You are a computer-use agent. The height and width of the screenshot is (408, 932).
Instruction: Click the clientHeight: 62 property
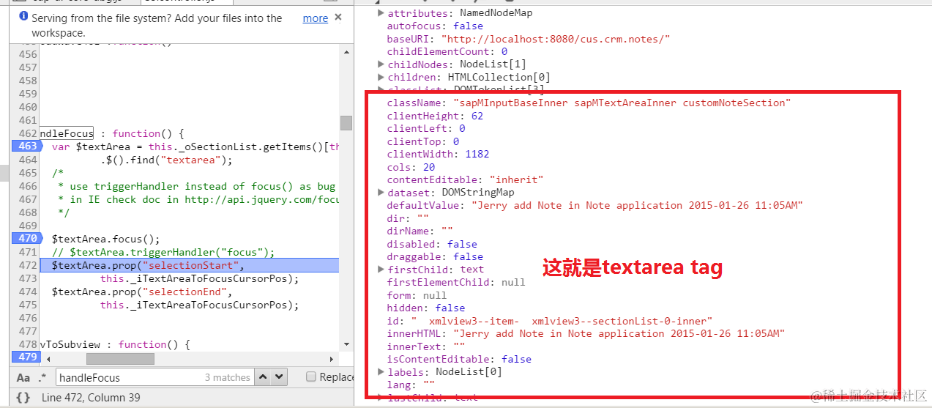coord(435,116)
